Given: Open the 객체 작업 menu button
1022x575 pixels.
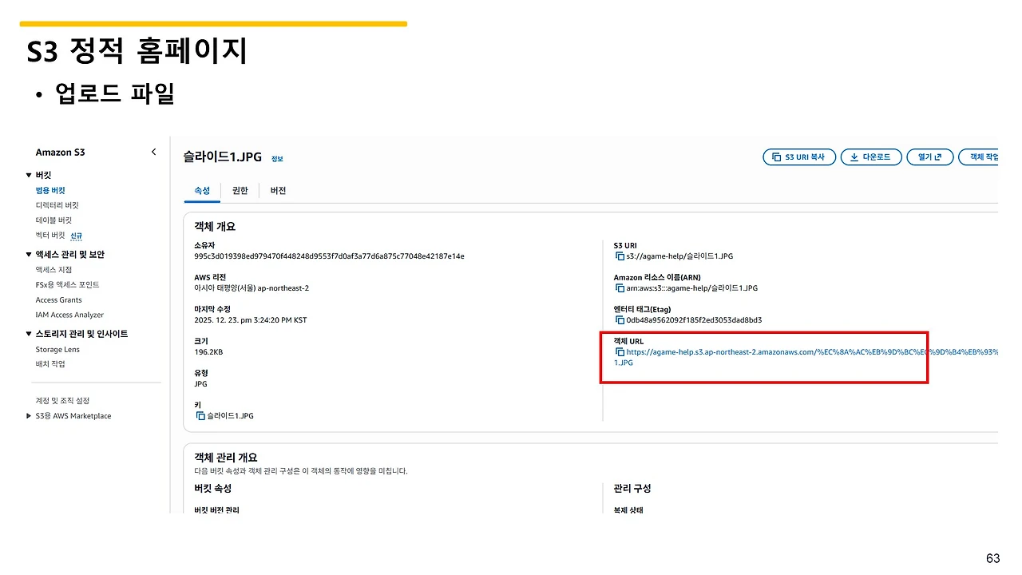Looking at the screenshot, I should coord(979,157).
